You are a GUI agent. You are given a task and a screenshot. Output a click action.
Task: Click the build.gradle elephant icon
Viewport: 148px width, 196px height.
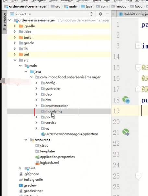tap(21, 180)
